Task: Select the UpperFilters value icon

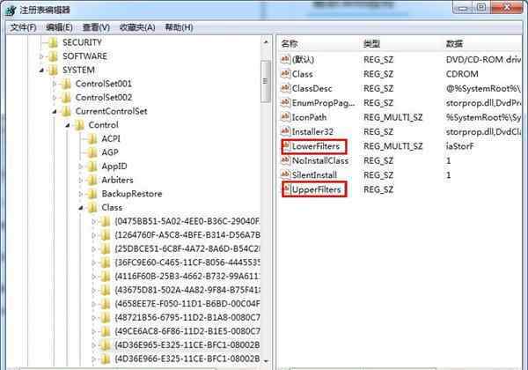Action: point(286,189)
